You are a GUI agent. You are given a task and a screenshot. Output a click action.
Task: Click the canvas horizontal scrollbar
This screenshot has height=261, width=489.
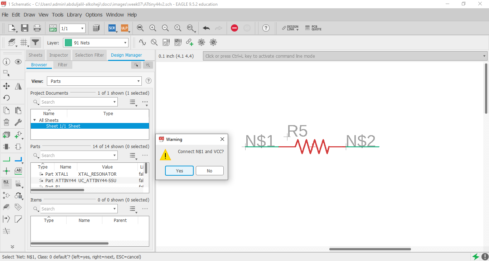coord(370,249)
